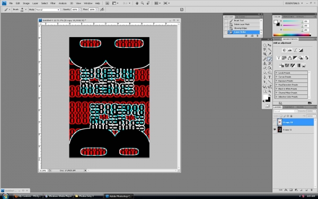Viewport: 318px width, 199px height.
Task: Open the brush Mode dropdown
Action: coord(48,10)
